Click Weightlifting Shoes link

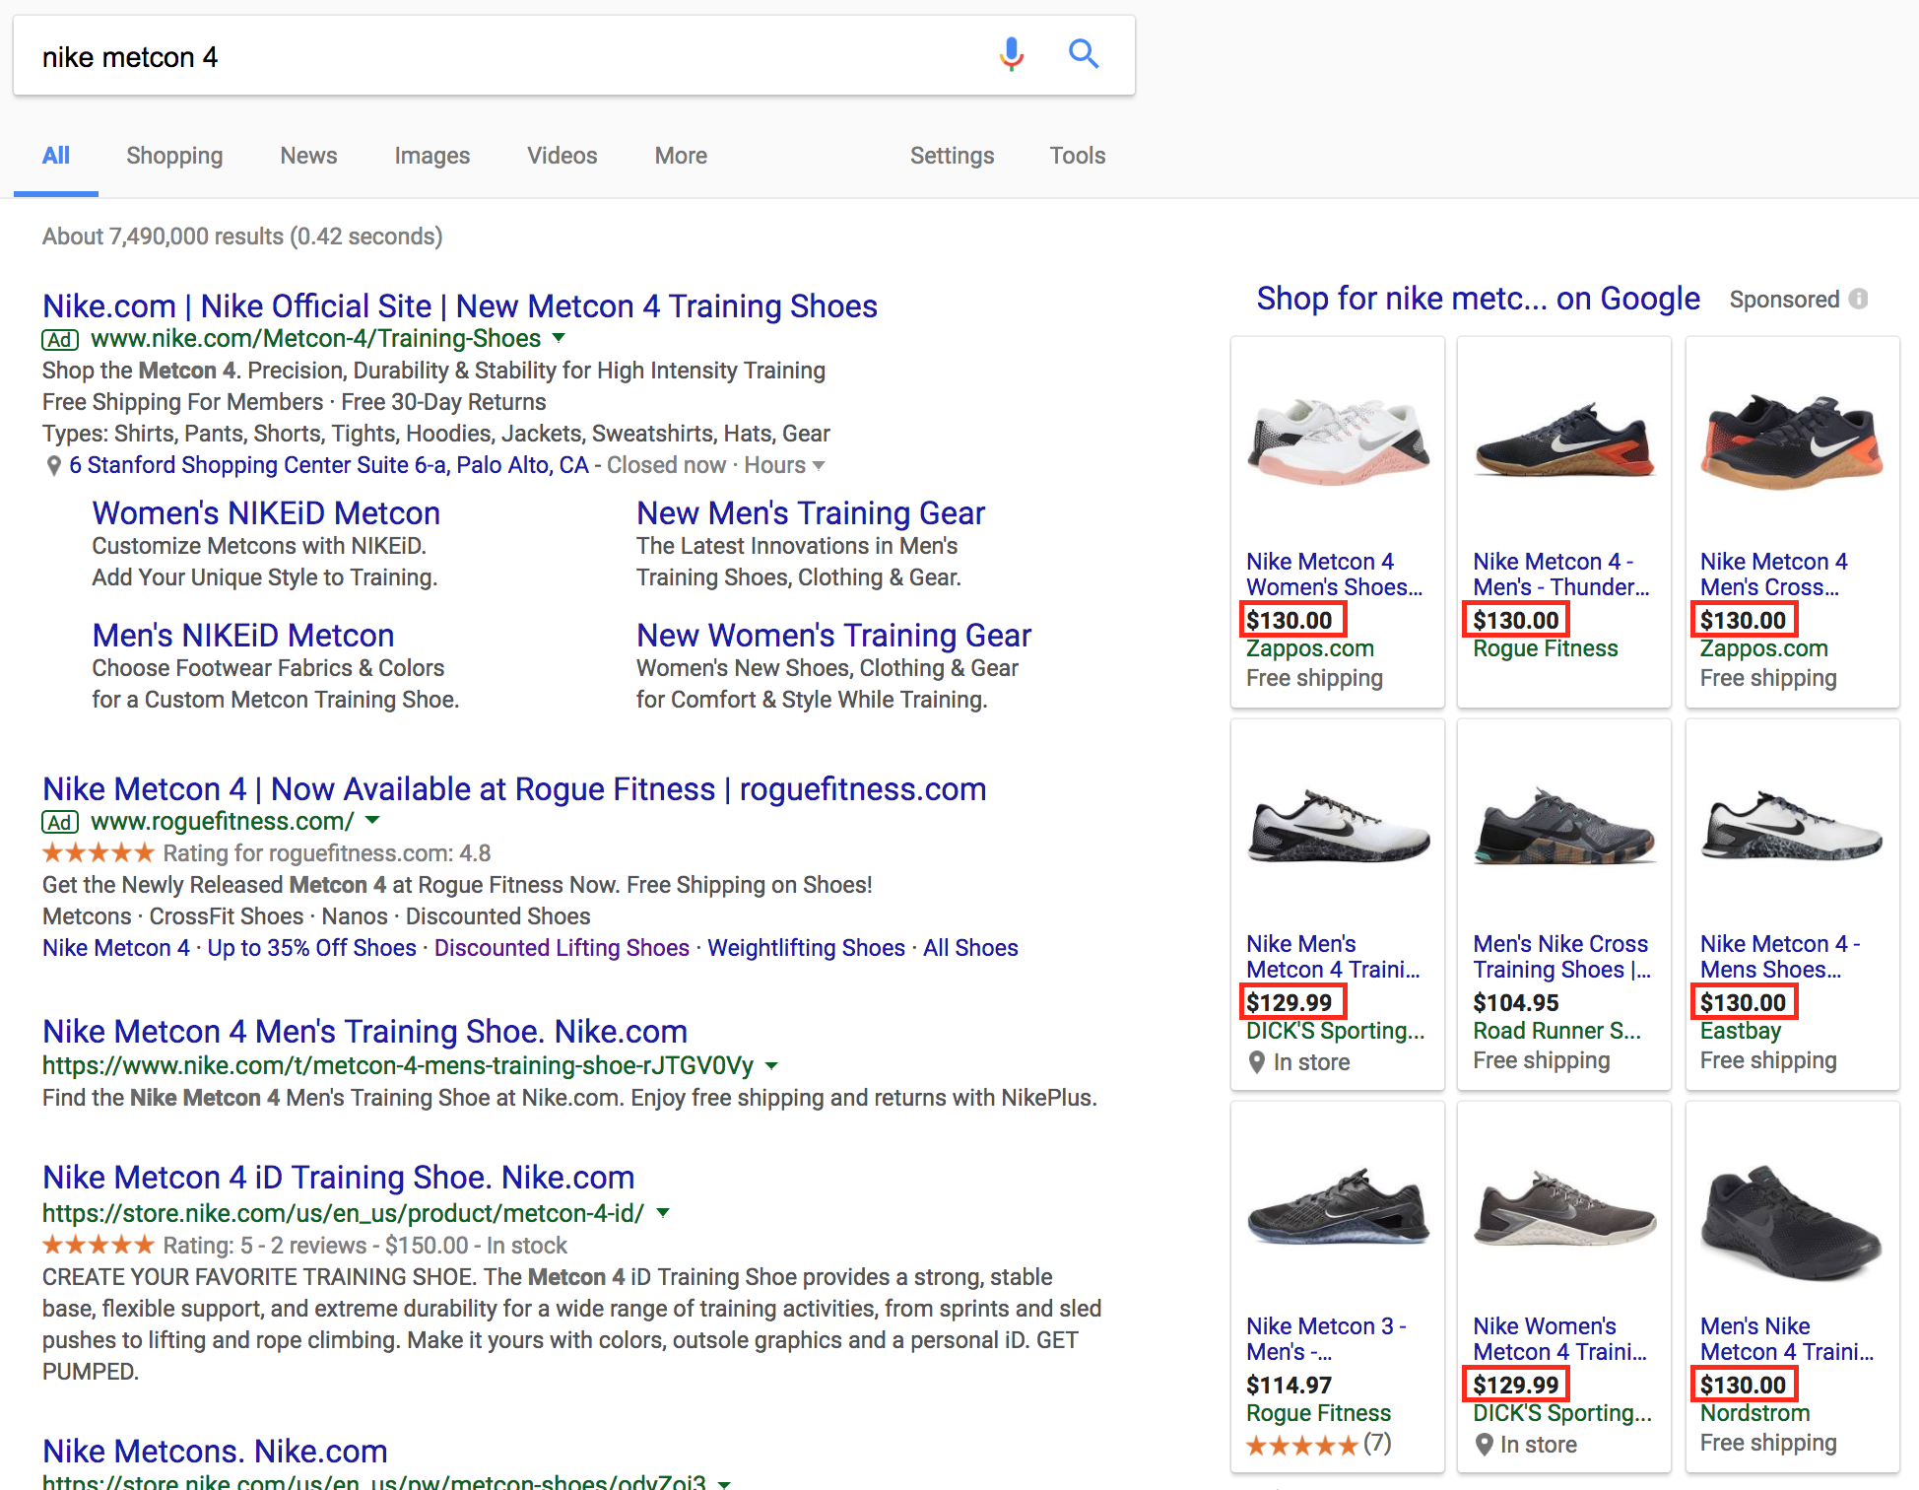click(806, 948)
